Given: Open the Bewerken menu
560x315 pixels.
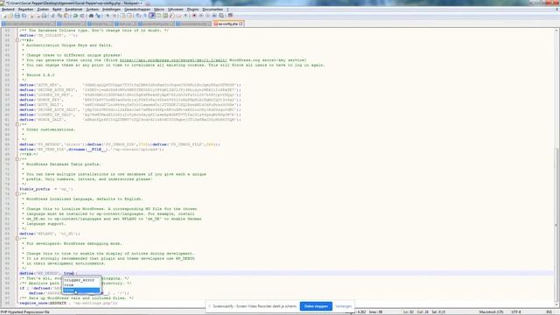Looking at the screenshot, I should pyautogui.click(x=25, y=10).
